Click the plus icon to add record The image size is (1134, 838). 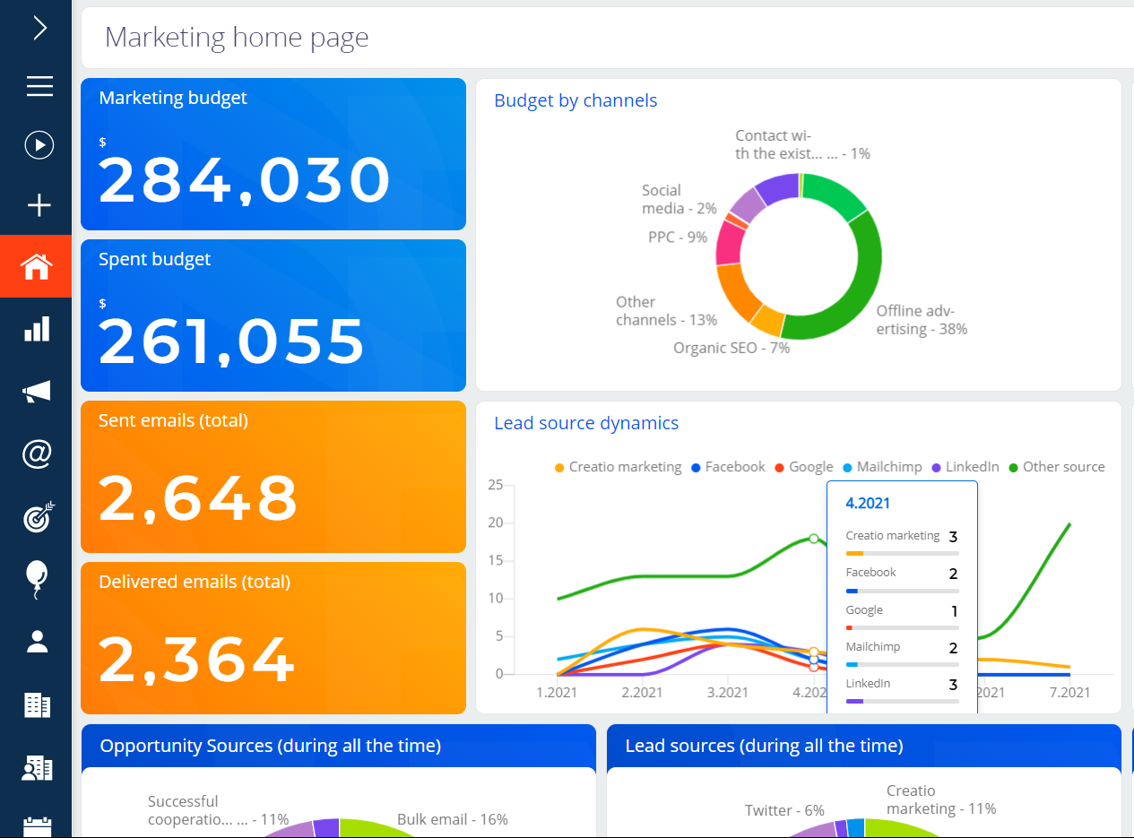point(39,206)
